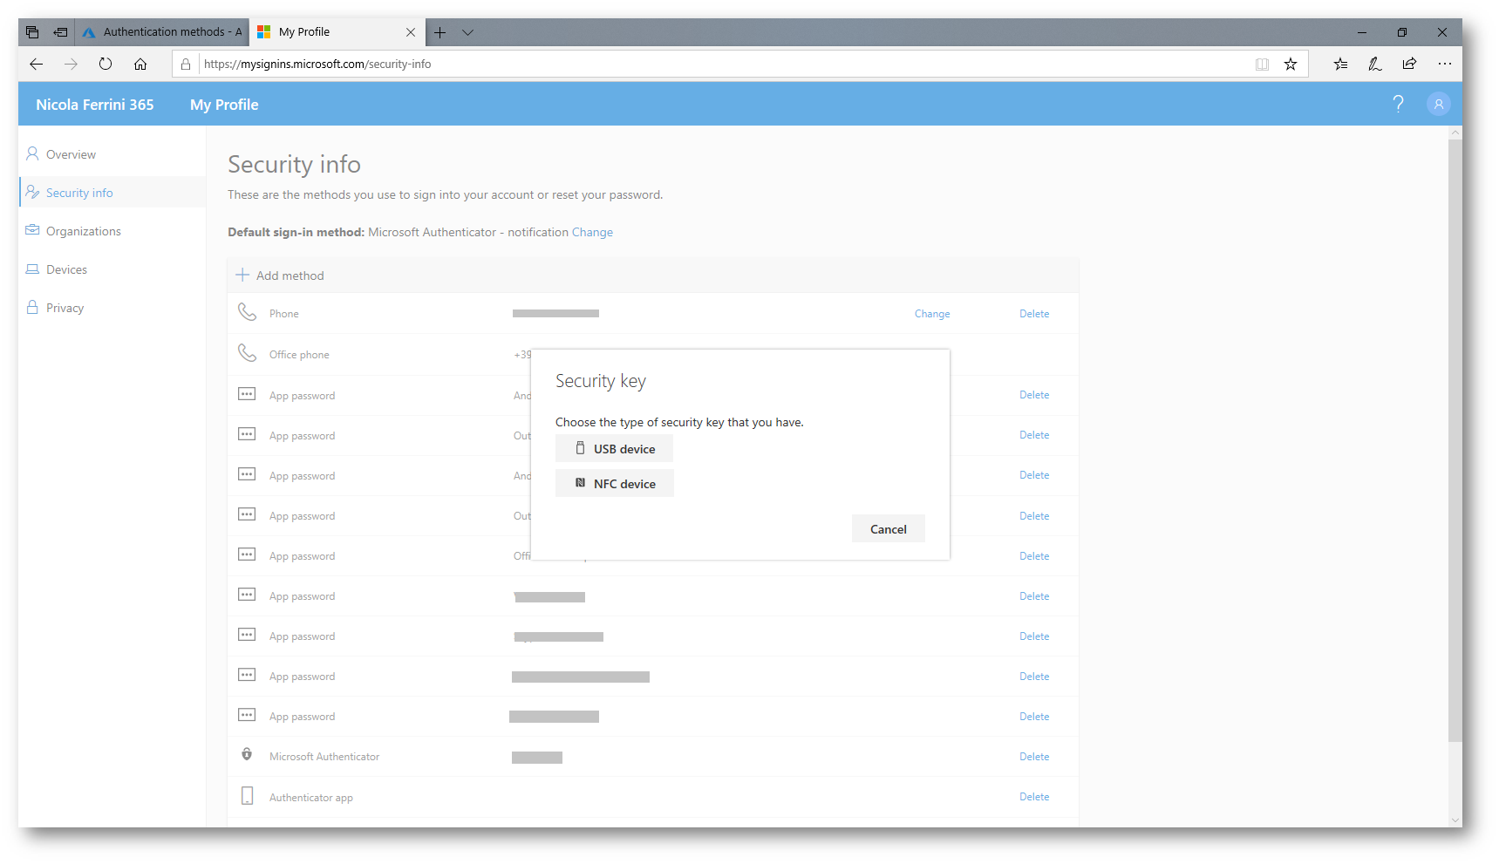This screenshot has height=864, width=1499.
Task: Choose USB device security key
Action: [x=614, y=449]
